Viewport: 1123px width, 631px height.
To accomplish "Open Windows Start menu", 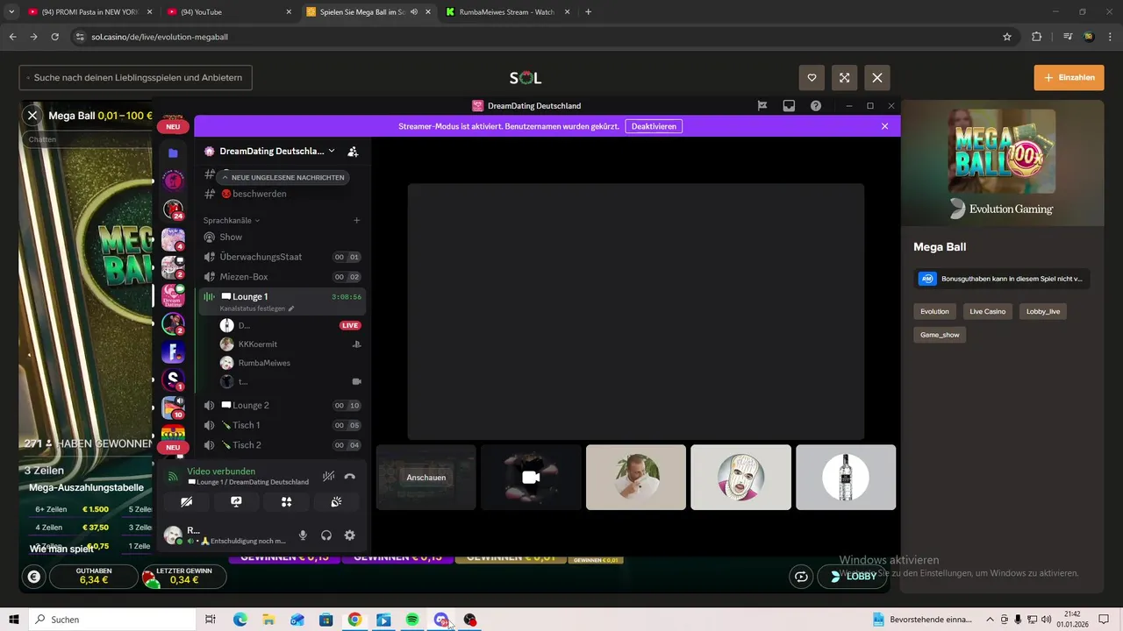I will 14,620.
